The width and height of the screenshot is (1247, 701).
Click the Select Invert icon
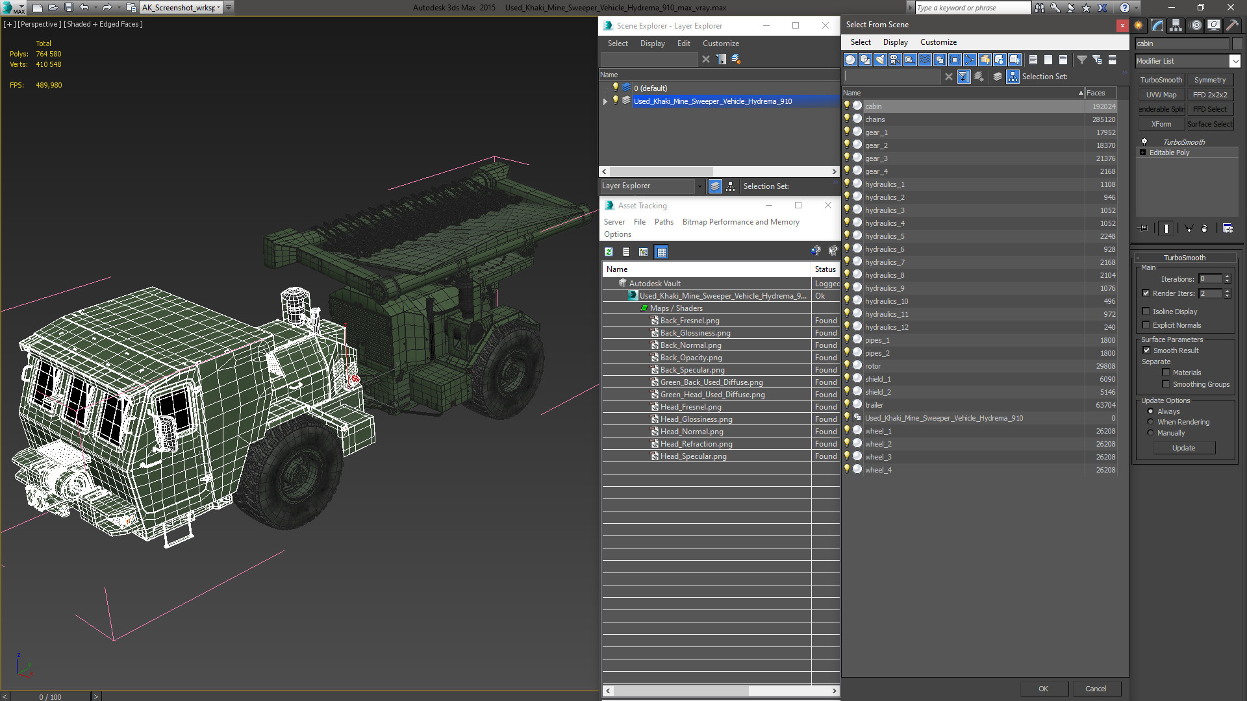pos(1063,60)
